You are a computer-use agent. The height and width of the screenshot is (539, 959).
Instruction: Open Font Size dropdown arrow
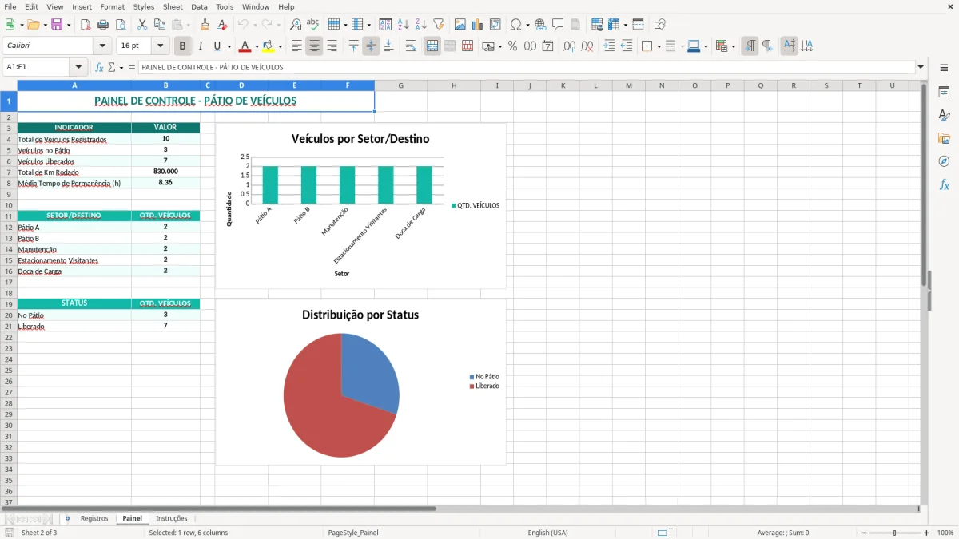click(x=161, y=46)
